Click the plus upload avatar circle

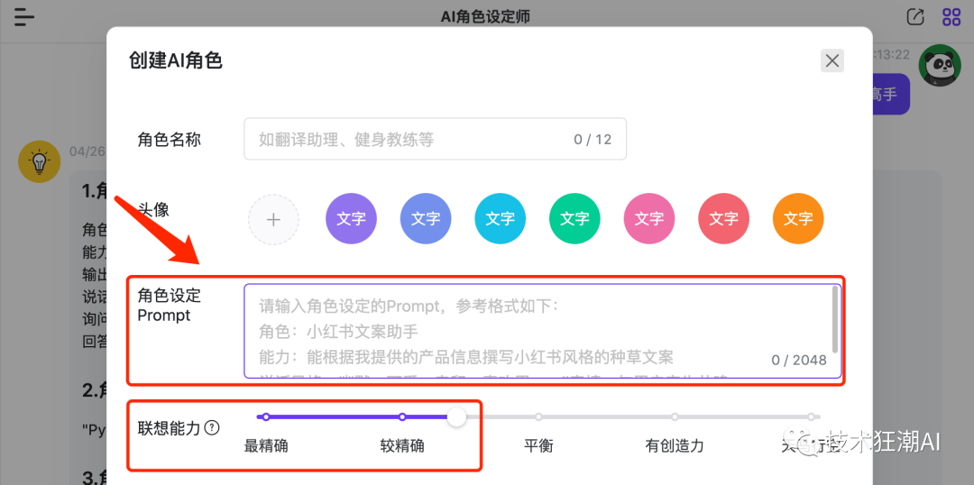coord(273,219)
